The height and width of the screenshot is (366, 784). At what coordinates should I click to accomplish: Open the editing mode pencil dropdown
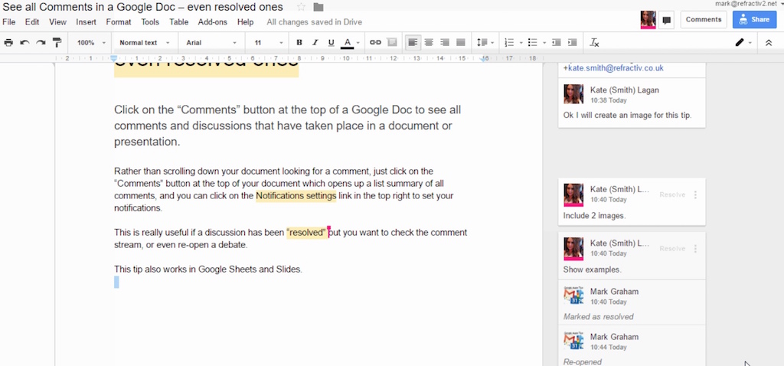click(743, 43)
